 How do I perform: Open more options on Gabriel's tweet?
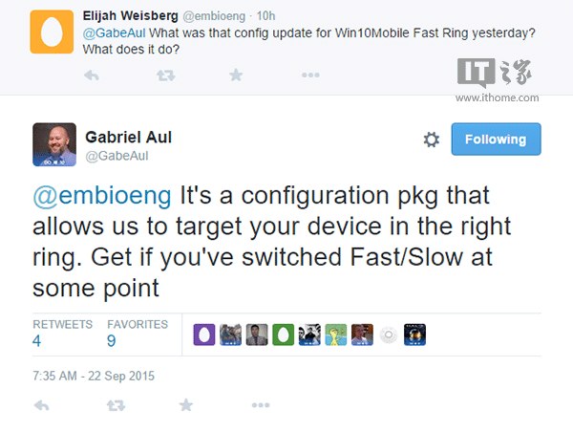260,406
